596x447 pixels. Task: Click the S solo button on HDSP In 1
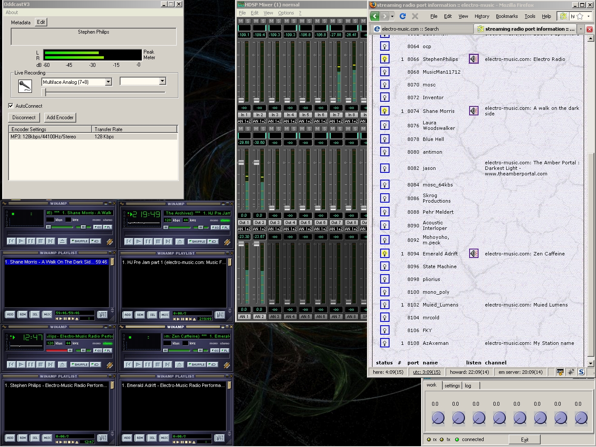coord(248,21)
